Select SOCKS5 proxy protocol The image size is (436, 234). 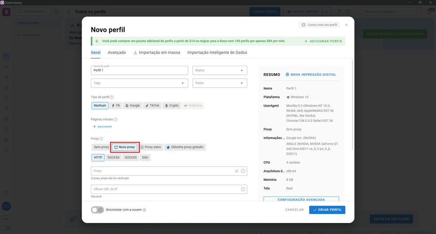click(x=131, y=158)
